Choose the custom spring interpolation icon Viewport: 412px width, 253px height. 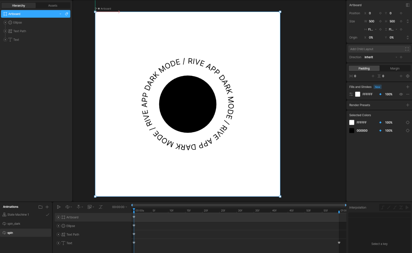(407, 207)
